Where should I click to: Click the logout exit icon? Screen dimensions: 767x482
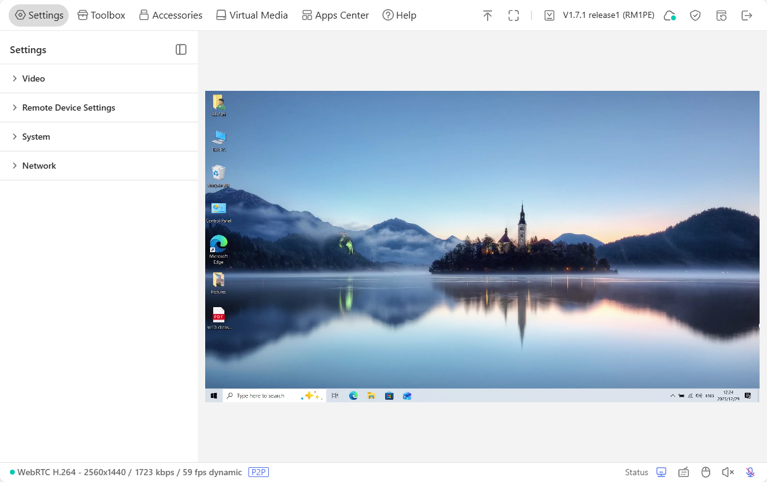point(747,15)
